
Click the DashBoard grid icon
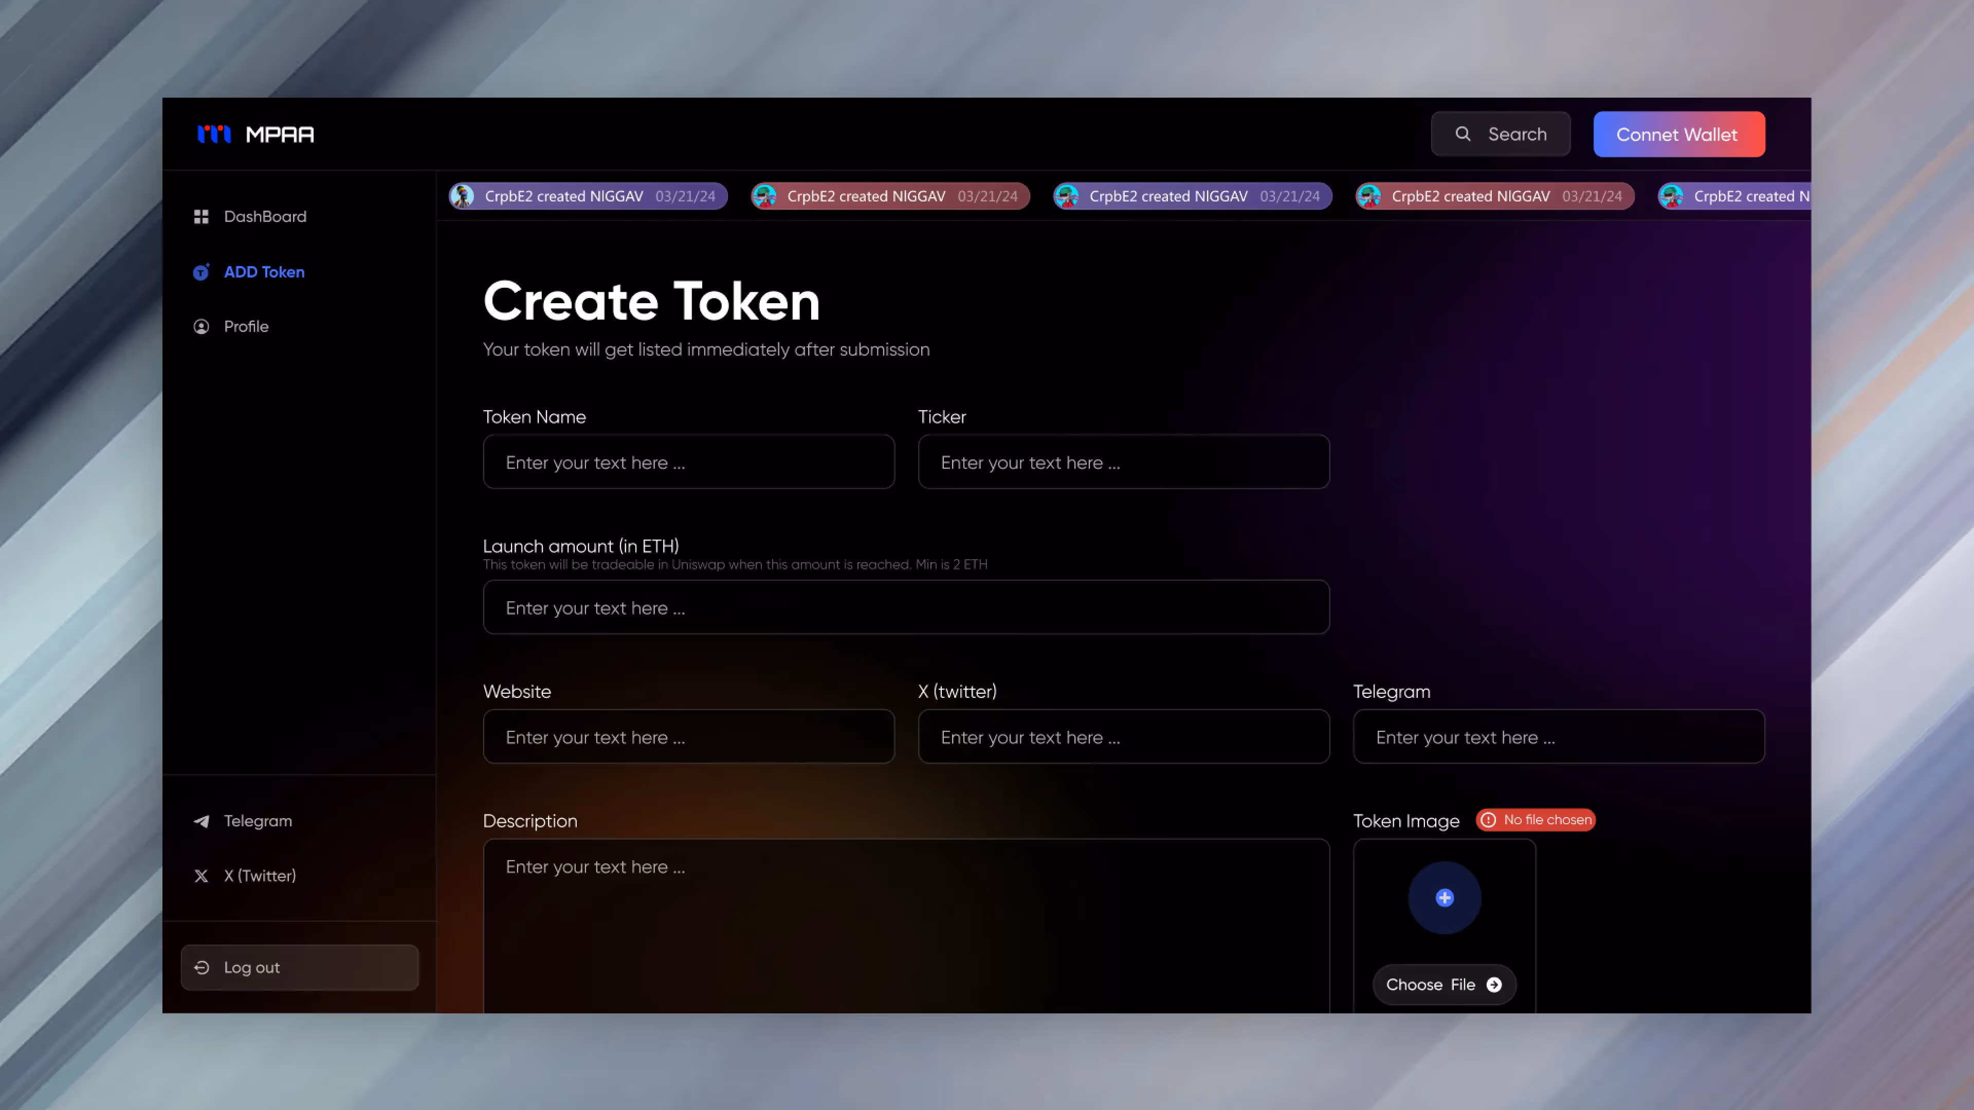[201, 217]
